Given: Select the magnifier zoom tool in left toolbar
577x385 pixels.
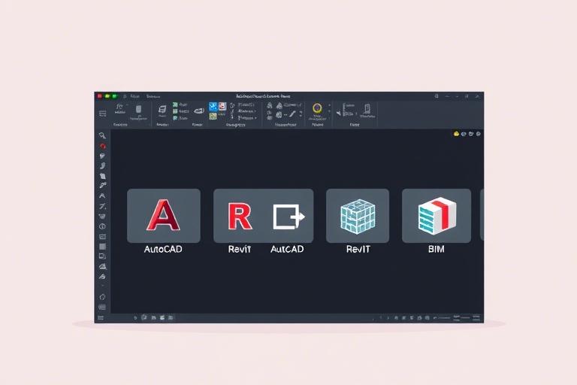Looking at the screenshot, I should [x=102, y=135].
